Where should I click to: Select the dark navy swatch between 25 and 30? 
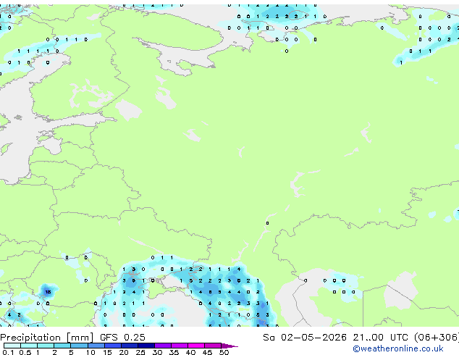click(x=146, y=346)
